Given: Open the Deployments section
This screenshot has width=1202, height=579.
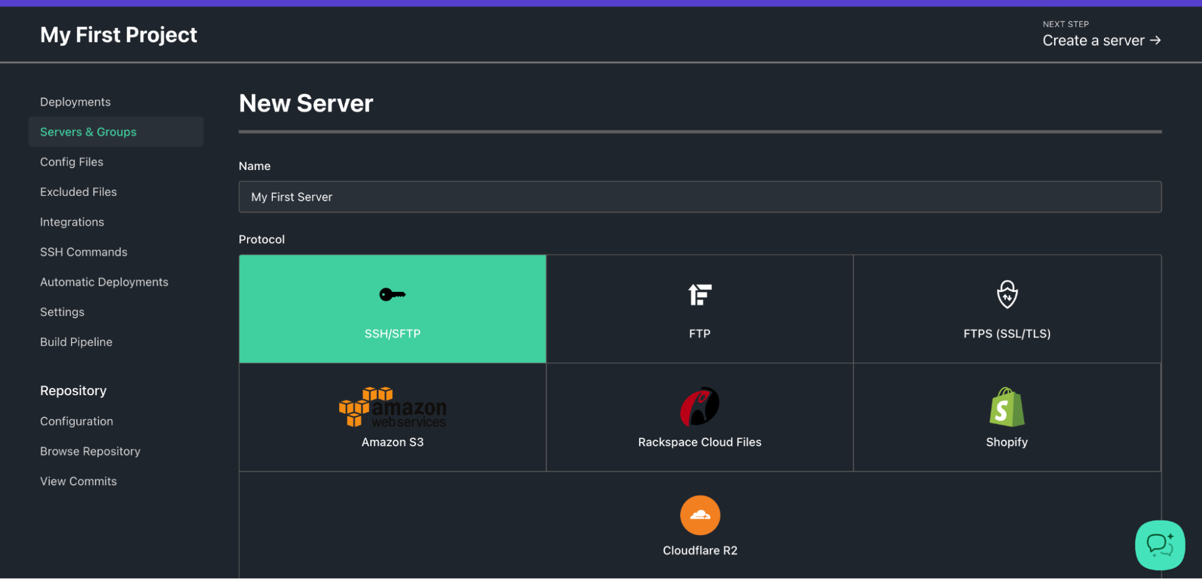Looking at the screenshot, I should tap(75, 102).
